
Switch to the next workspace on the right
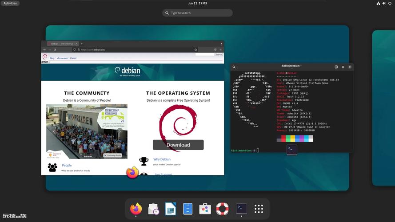(383, 108)
